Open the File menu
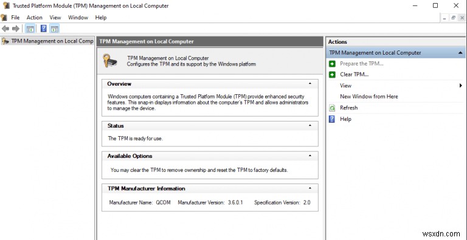 click(x=15, y=18)
